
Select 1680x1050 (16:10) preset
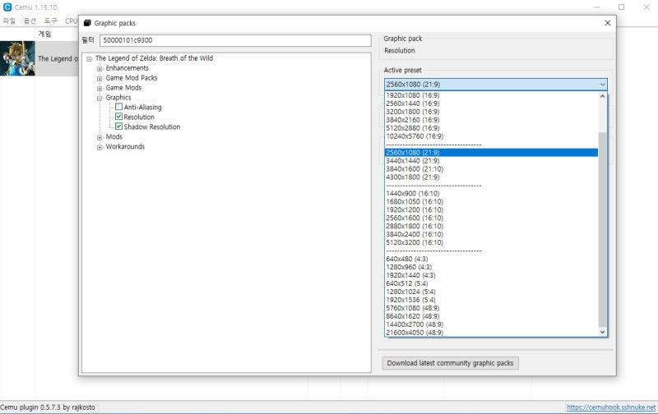(491, 201)
